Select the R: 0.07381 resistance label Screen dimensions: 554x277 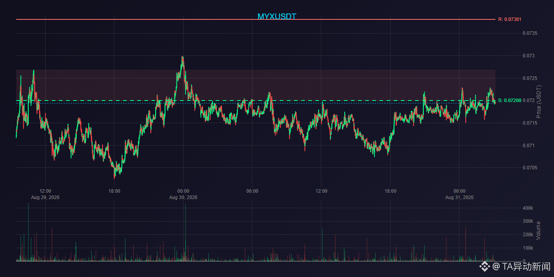(510, 19)
